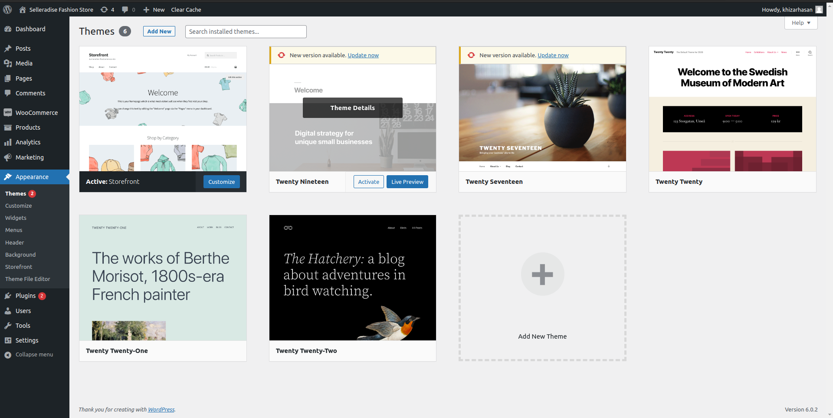Open the Storefront submenu item

pyautogui.click(x=19, y=267)
